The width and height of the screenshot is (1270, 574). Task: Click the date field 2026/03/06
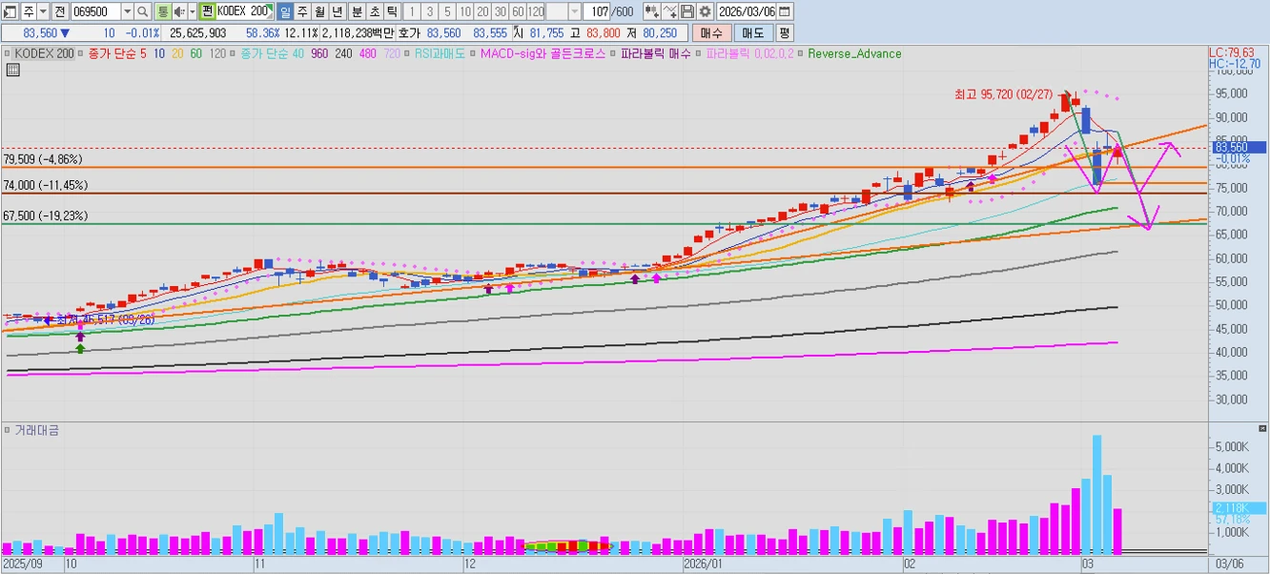pos(747,11)
